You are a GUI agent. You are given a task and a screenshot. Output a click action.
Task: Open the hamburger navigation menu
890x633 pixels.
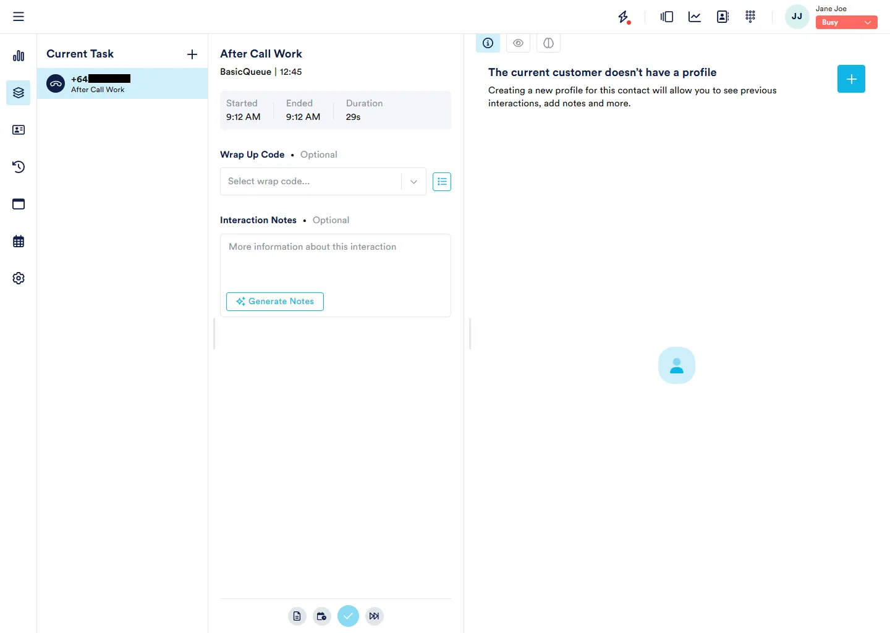pyautogui.click(x=19, y=16)
